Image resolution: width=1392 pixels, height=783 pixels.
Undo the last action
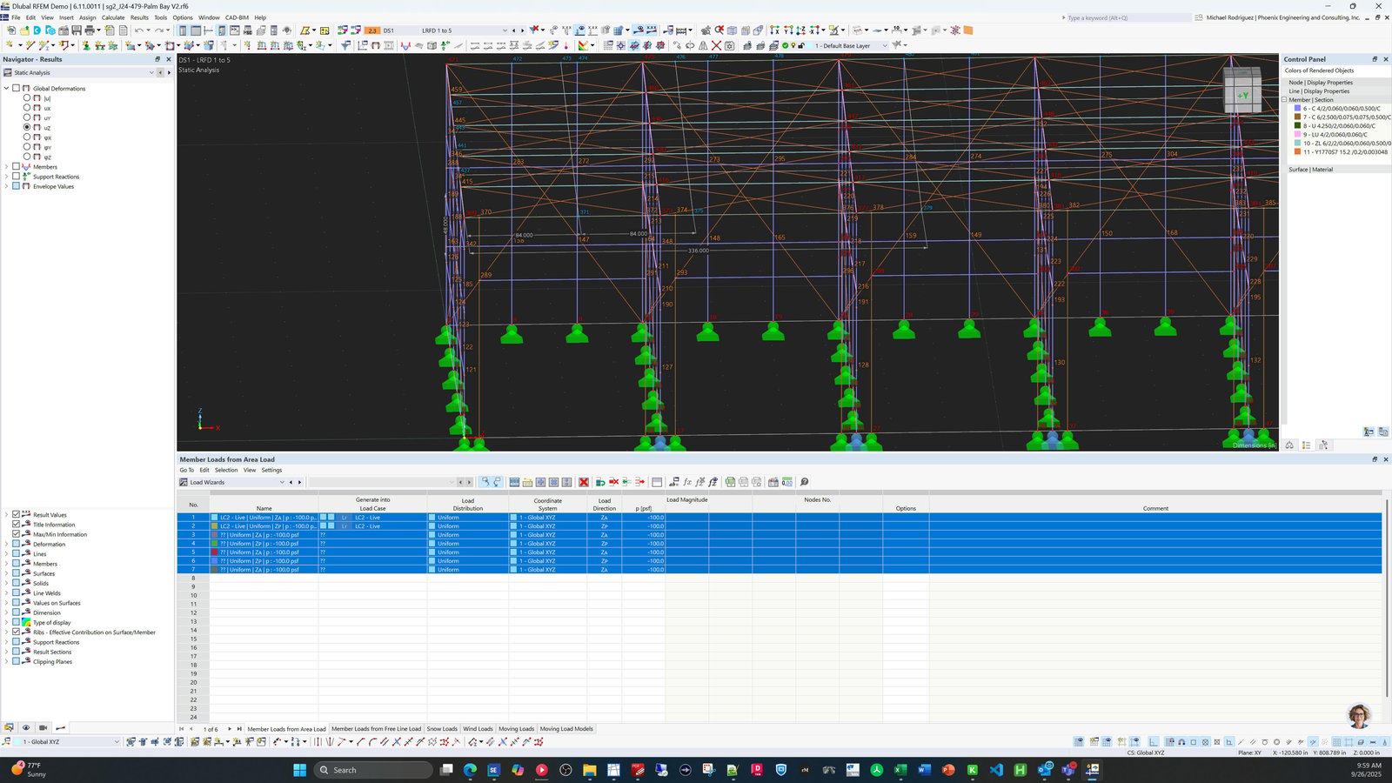pyautogui.click(x=138, y=30)
